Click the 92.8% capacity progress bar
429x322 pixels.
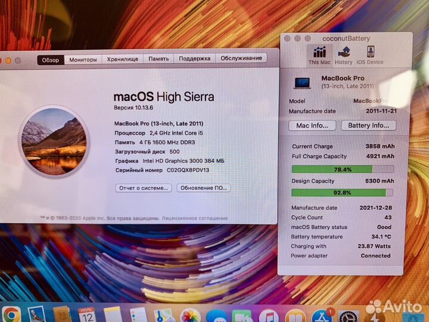[342, 193]
